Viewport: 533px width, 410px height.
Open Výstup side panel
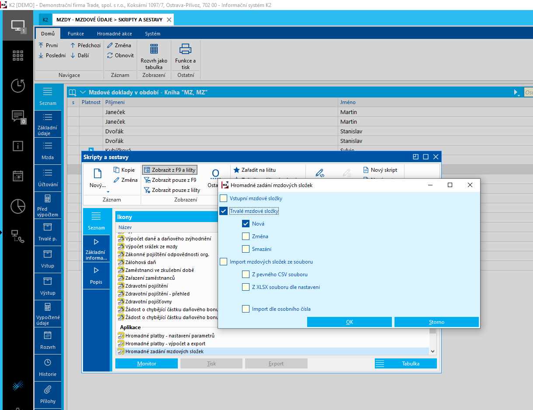click(x=48, y=286)
